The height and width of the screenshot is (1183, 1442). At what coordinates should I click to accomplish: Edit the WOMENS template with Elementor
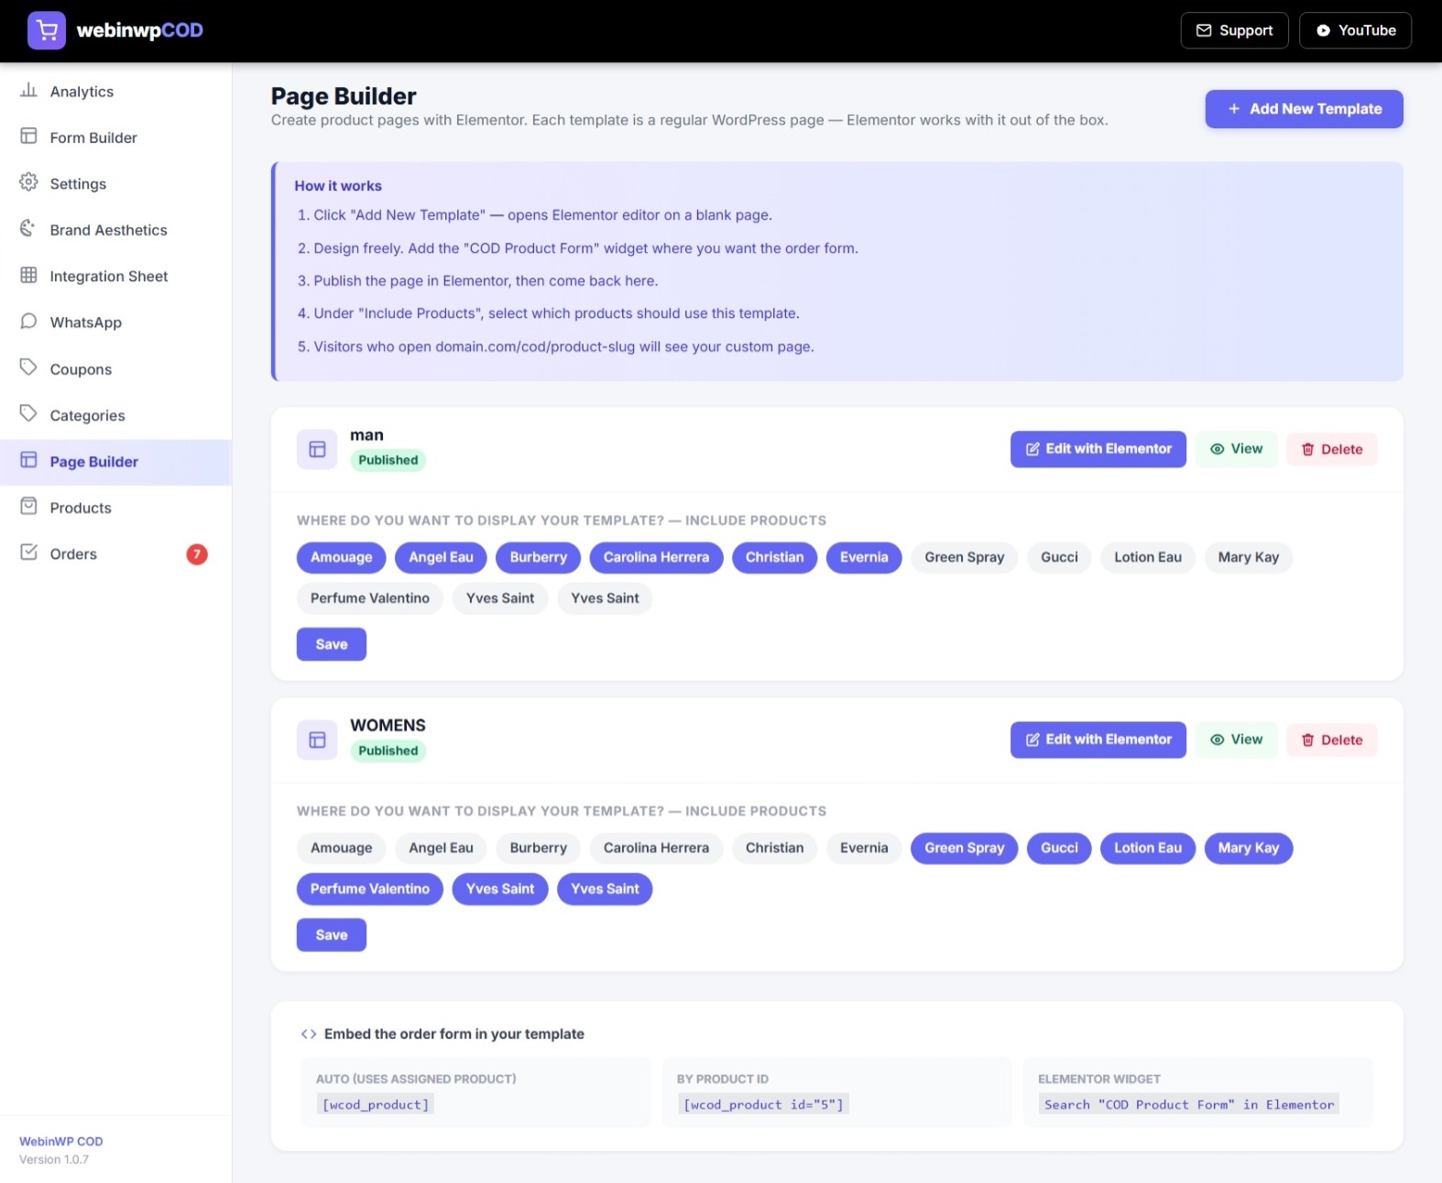tap(1098, 739)
